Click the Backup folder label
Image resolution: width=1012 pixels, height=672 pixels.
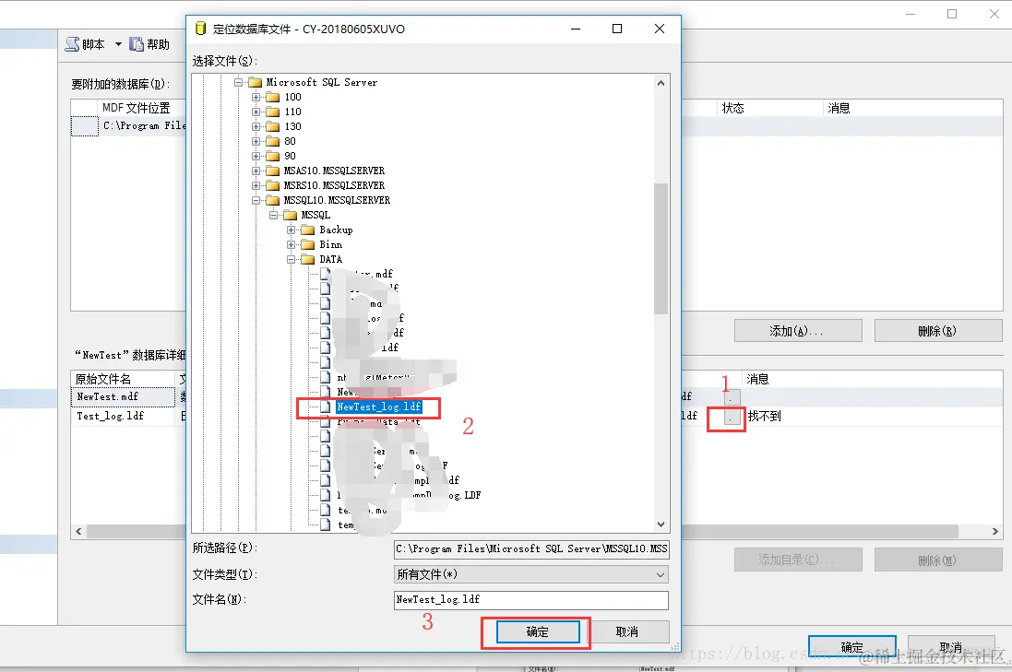click(x=336, y=230)
